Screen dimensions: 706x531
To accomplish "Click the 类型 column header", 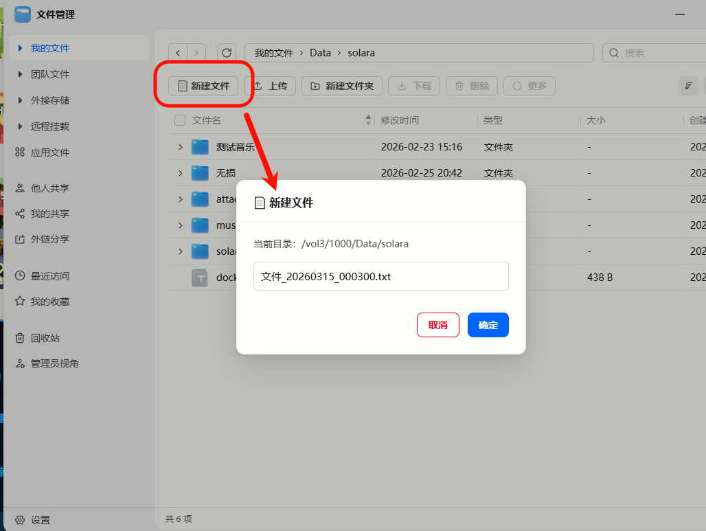I will click(492, 120).
